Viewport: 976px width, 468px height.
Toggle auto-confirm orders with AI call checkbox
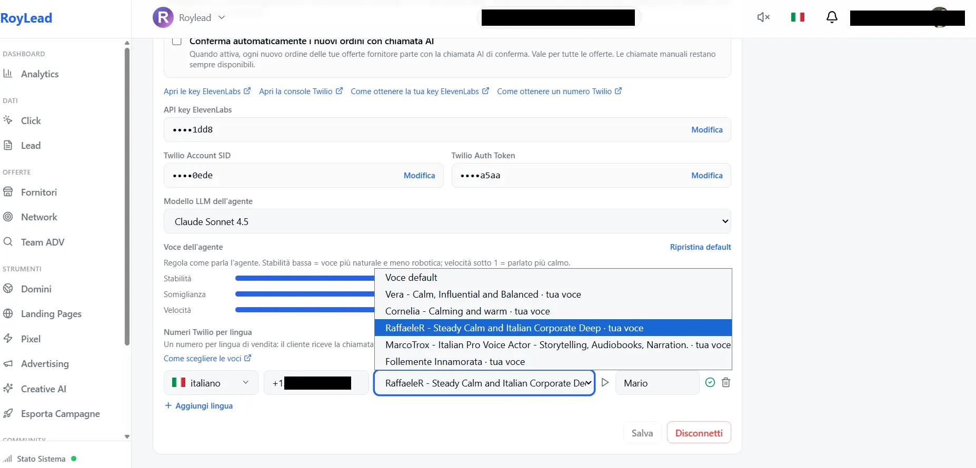point(177,41)
